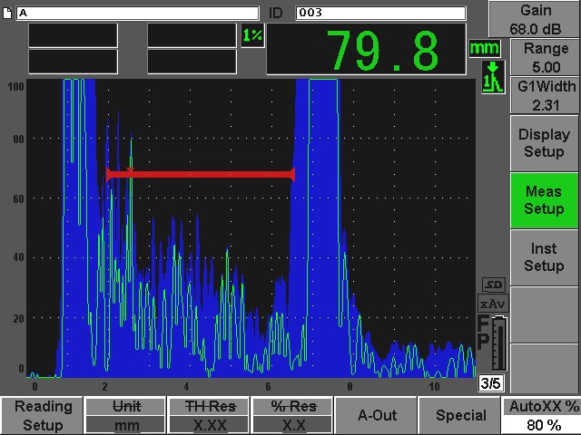
Task: Click the gate 1 percent amplitude icon
Action: coord(251,34)
